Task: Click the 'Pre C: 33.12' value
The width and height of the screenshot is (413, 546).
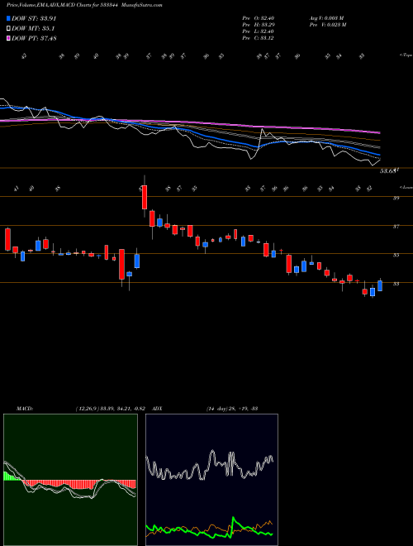Action: pos(258,38)
